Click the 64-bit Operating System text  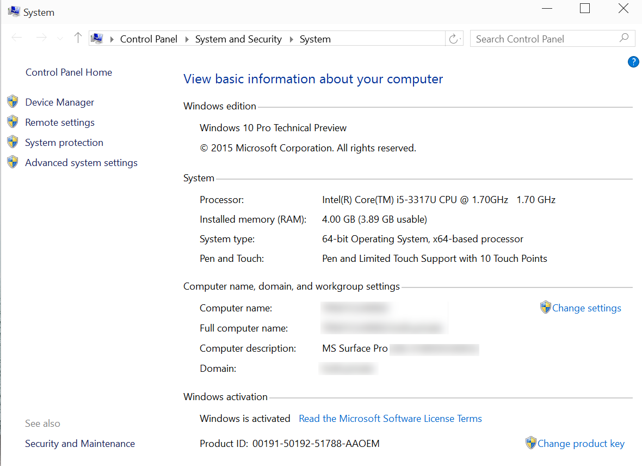tap(423, 239)
